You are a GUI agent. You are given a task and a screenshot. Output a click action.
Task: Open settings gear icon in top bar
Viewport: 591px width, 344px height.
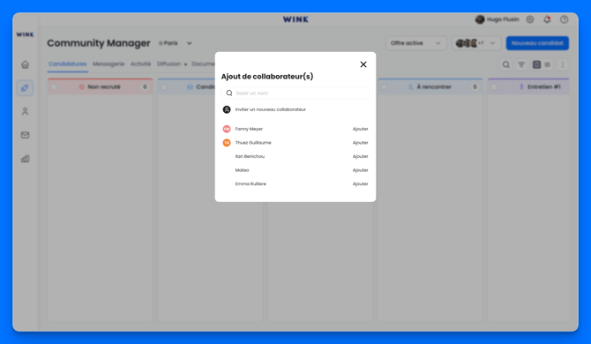point(530,19)
